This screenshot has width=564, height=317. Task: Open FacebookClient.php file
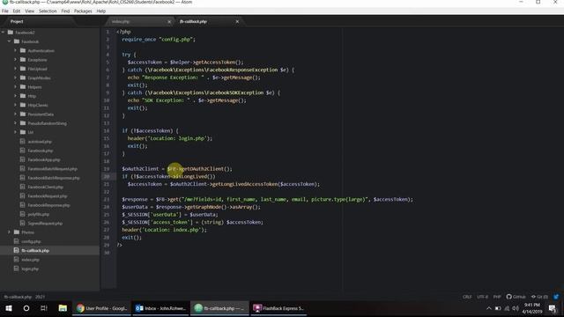[45, 187]
